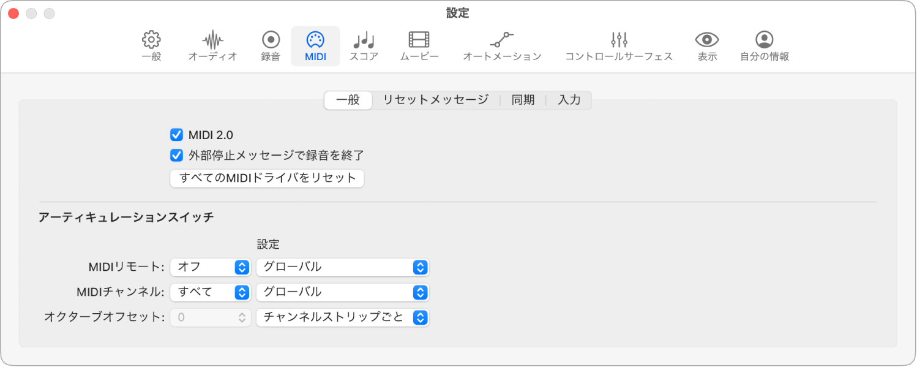The image size is (917, 367).
Task: Select the オーディオ settings icon
Action: (x=212, y=44)
